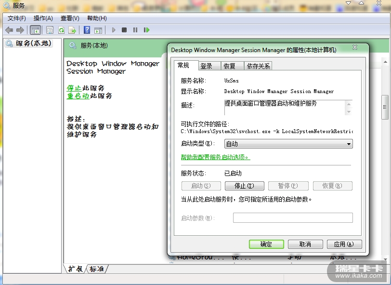The width and height of the screenshot is (391, 285).
Task: Switch to the 恢复 tab
Action: point(232,66)
